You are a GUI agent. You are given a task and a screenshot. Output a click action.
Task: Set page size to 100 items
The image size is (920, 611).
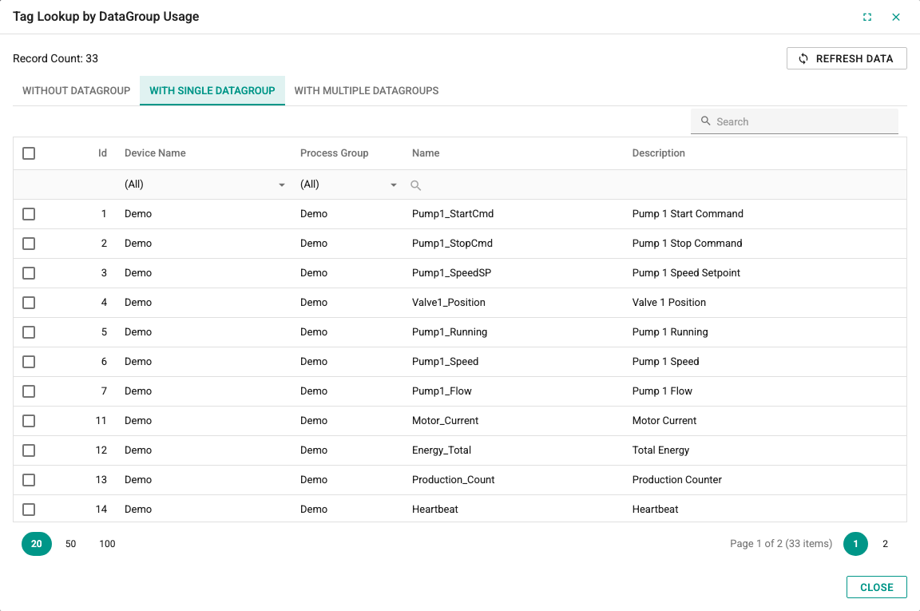pos(107,543)
